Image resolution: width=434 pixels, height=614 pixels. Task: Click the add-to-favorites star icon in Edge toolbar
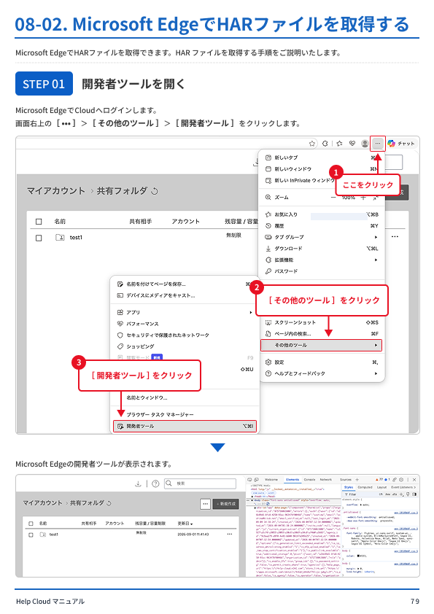tap(311, 144)
